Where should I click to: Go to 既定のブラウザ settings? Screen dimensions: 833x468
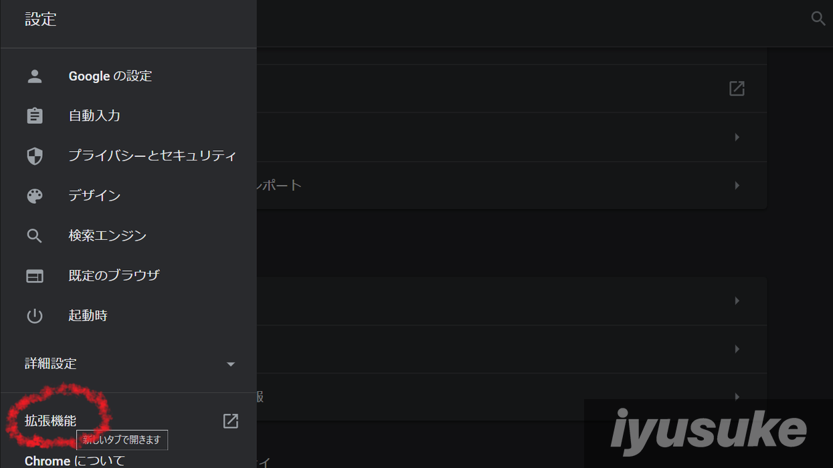tap(114, 275)
